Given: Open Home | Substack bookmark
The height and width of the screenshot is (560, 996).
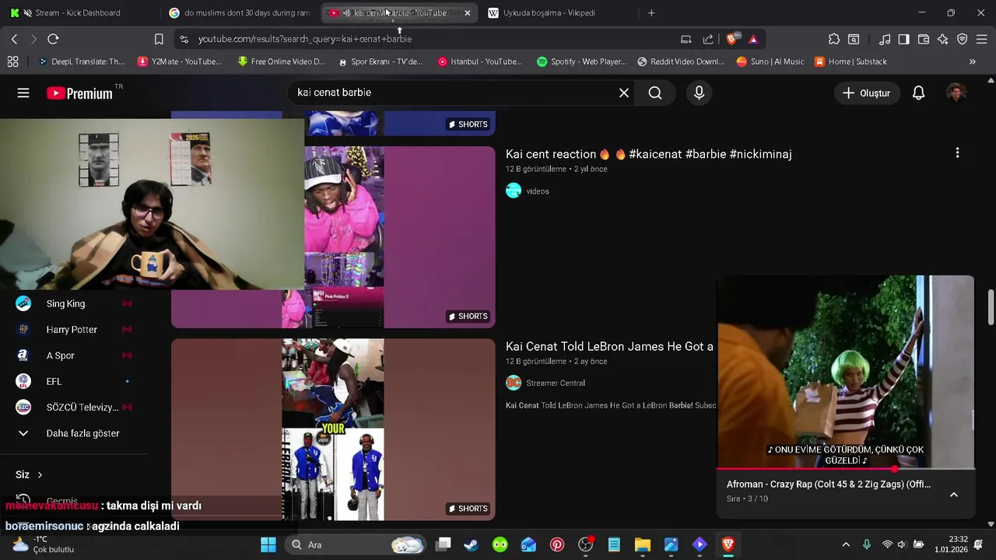Looking at the screenshot, I should [x=850, y=61].
